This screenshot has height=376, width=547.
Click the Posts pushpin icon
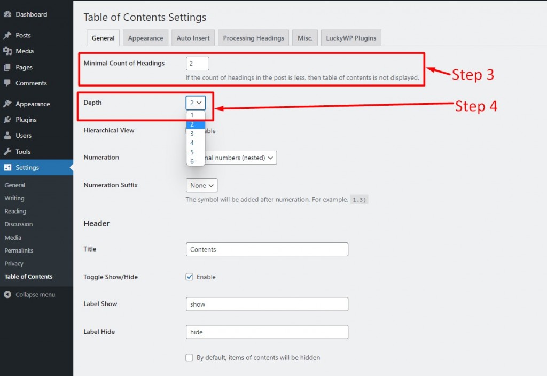[x=7, y=35]
